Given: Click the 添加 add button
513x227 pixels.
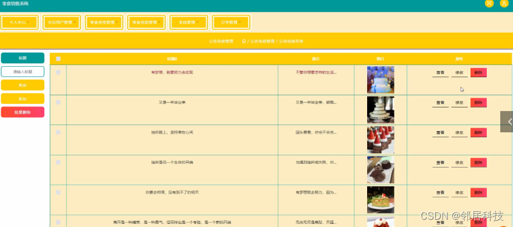Looking at the screenshot, I should pyautogui.click(x=22, y=98).
